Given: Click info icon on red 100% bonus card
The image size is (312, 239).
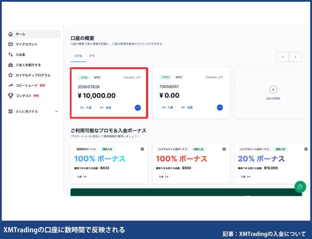Looking at the screenshot, I should [x=224, y=149].
